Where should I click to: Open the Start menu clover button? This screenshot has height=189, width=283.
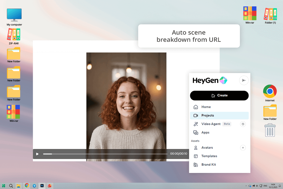pos(4,186)
